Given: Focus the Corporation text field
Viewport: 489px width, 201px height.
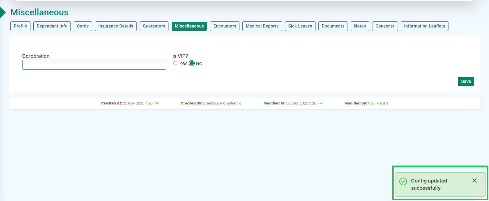Looking at the screenshot, I should (x=94, y=65).
